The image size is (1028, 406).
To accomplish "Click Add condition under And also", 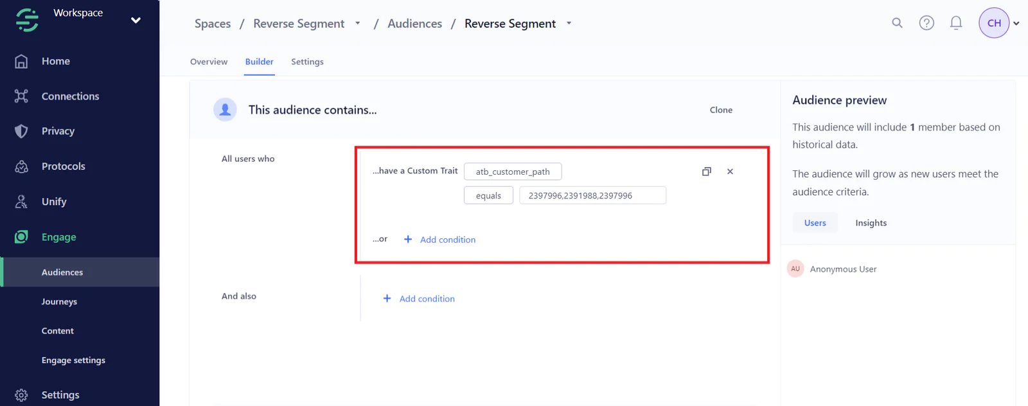I will [419, 299].
